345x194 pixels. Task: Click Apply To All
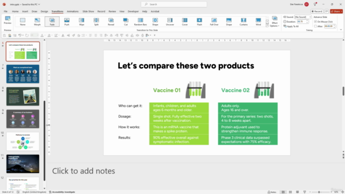[291, 26]
